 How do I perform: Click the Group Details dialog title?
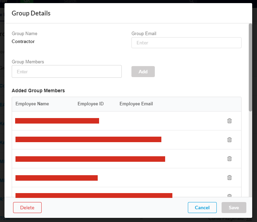click(31, 13)
